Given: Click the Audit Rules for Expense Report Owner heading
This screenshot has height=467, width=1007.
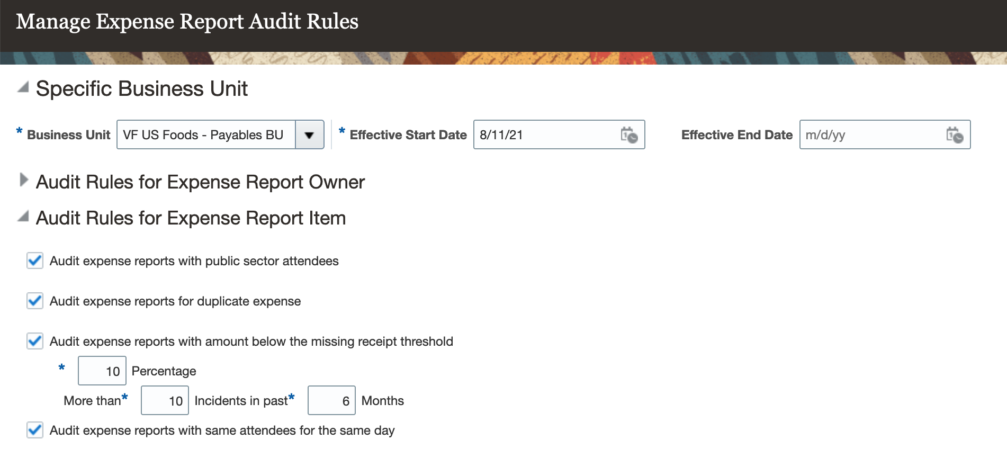Looking at the screenshot, I should [200, 182].
